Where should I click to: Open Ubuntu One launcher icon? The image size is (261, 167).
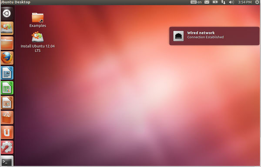pos(7,132)
